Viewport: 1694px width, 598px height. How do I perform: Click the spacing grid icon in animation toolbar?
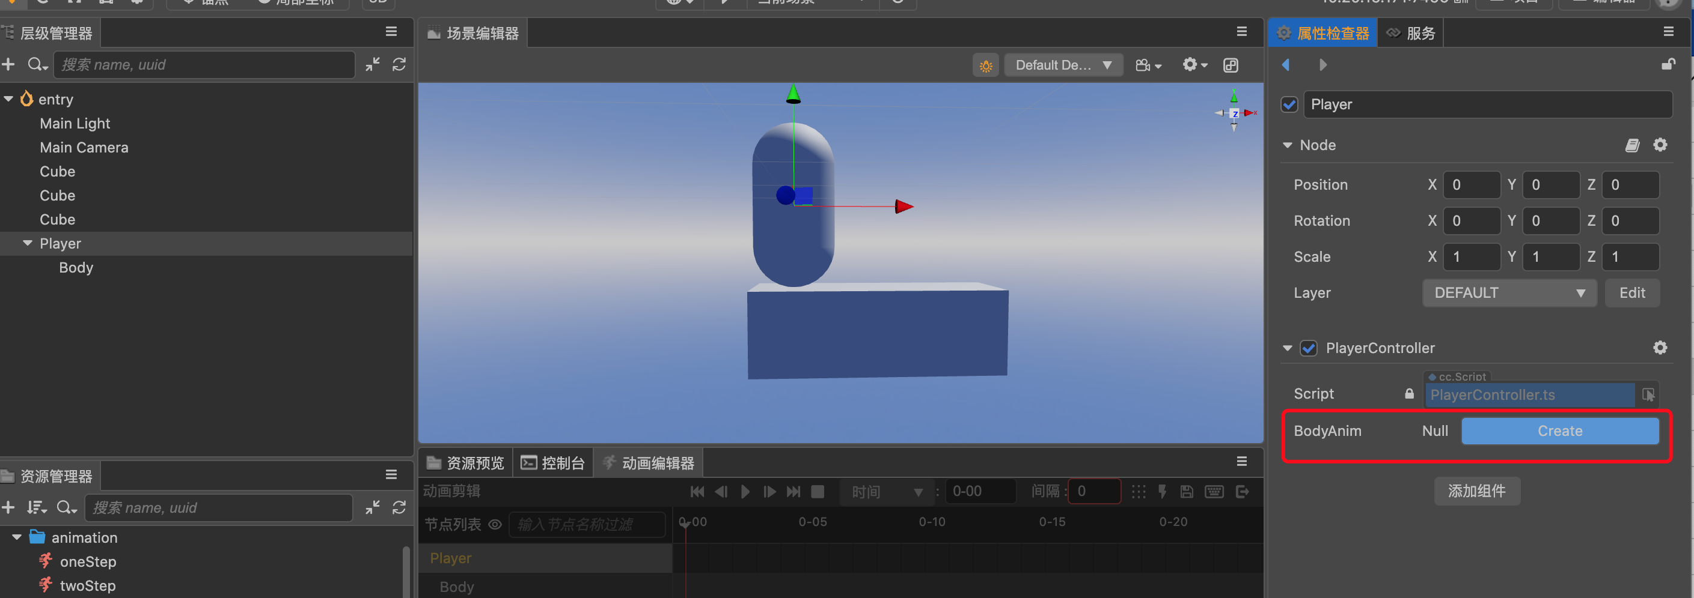pyautogui.click(x=1139, y=492)
